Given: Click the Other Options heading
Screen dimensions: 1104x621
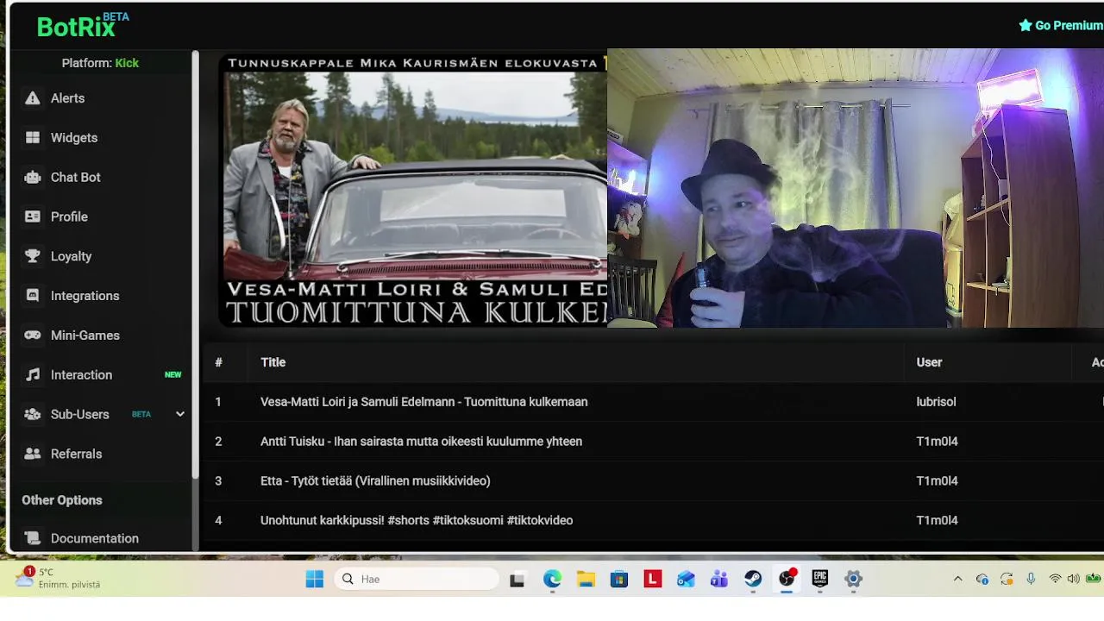Looking at the screenshot, I should [62, 500].
